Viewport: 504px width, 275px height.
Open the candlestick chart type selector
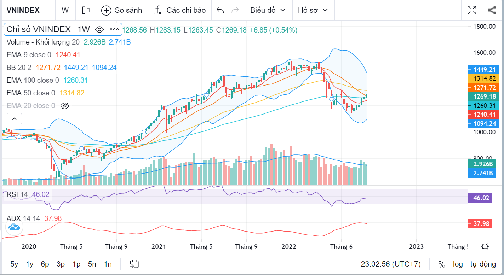[86, 10]
